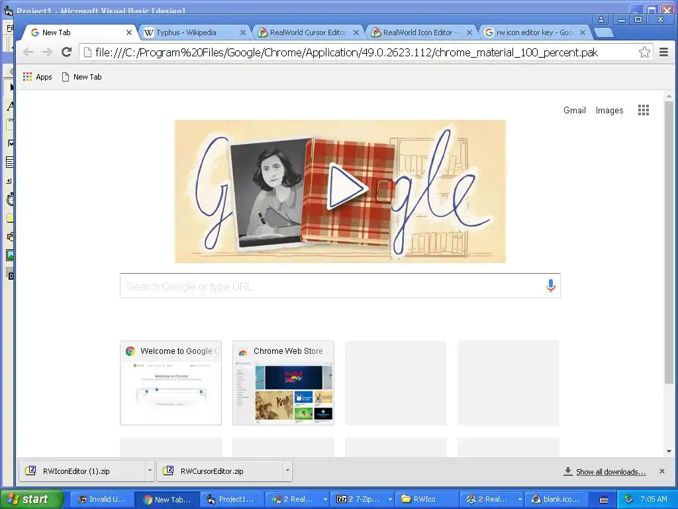Open the New Tab bookmark
Viewport: 678px width, 509px height.
81,77
